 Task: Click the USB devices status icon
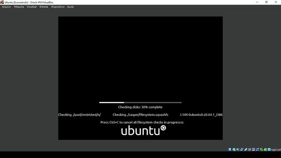coord(246,149)
